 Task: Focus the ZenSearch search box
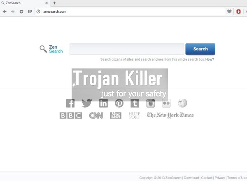pos(127,49)
